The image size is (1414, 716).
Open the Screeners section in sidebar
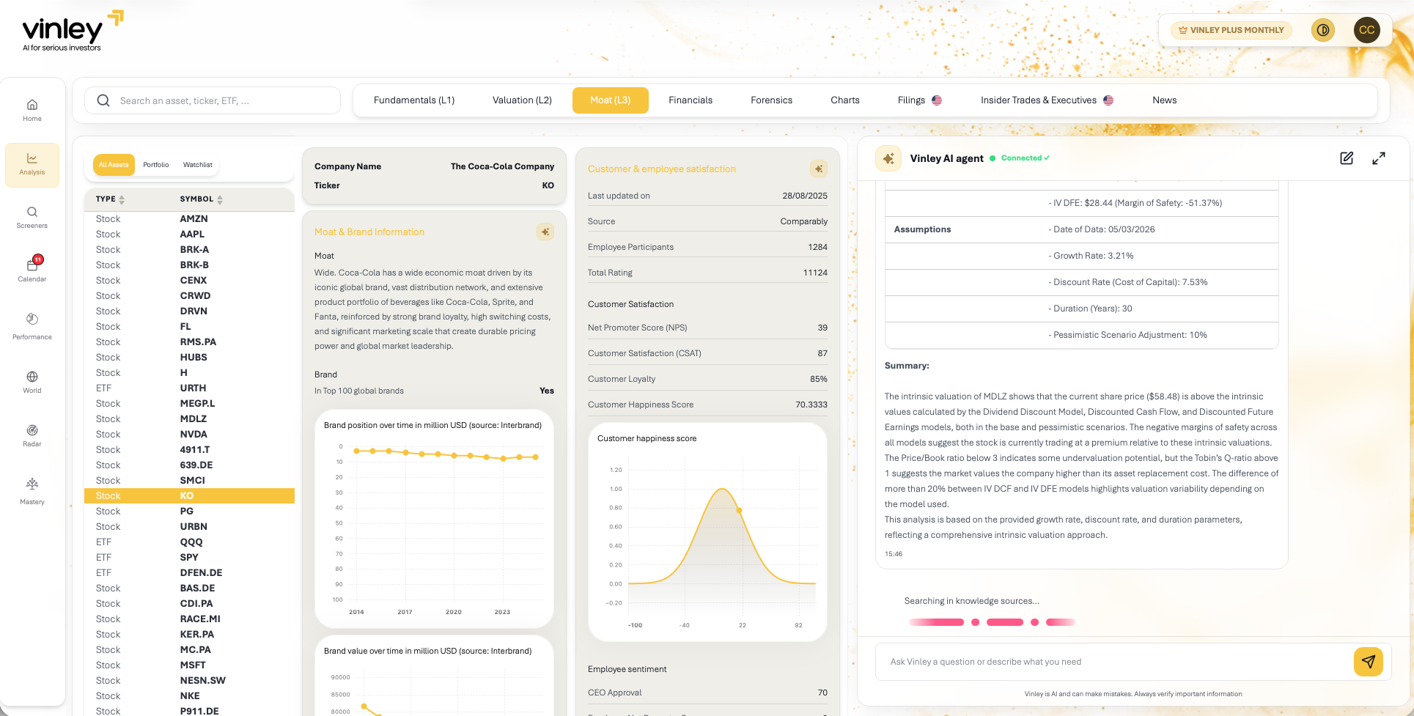click(32, 216)
